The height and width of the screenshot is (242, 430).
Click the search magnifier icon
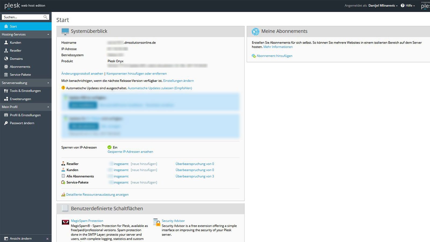tap(46, 17)
